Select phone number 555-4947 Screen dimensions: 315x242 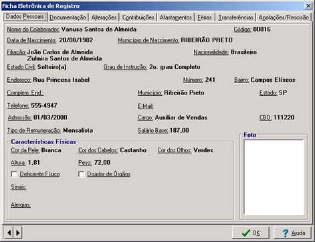point(44,105)
